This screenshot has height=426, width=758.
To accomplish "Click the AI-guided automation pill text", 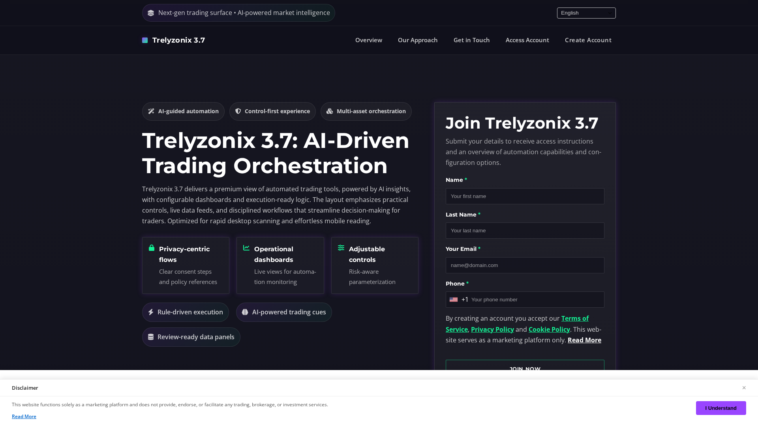I will click(188, 111).
